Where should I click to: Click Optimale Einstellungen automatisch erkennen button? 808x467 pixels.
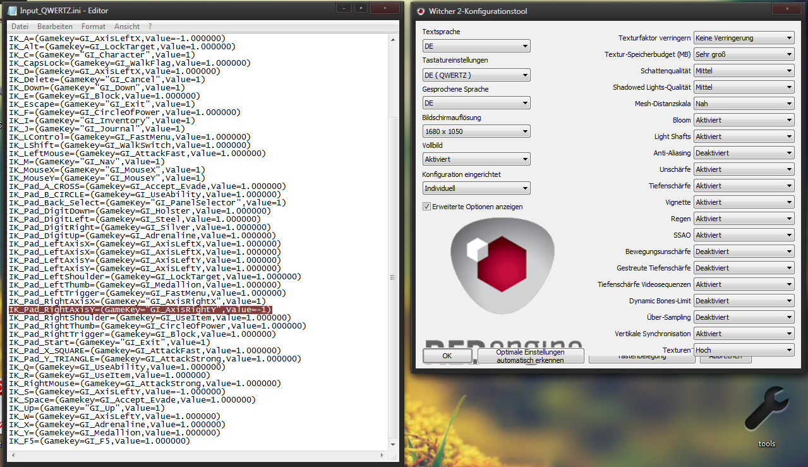pyautogui.click(x=531, y=356)
